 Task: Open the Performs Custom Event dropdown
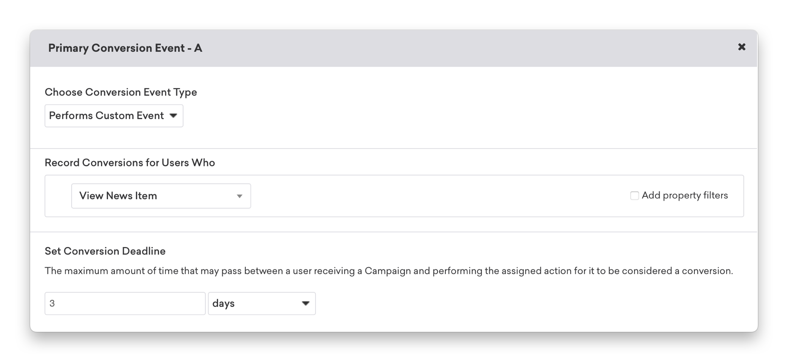pyautogui.click(x=114, y=116)
